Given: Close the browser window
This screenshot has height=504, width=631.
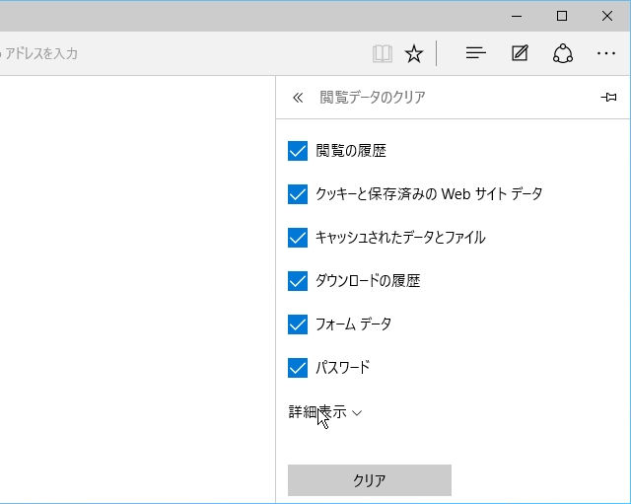Looking at the screenshot, I should pyautogui.click(x=607, y=16).
